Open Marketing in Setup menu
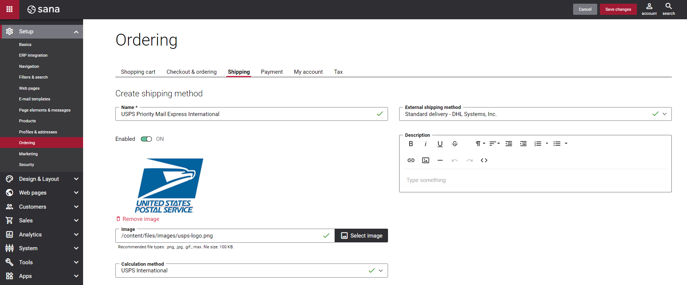687x285 pixels. [x=29, y=154]
